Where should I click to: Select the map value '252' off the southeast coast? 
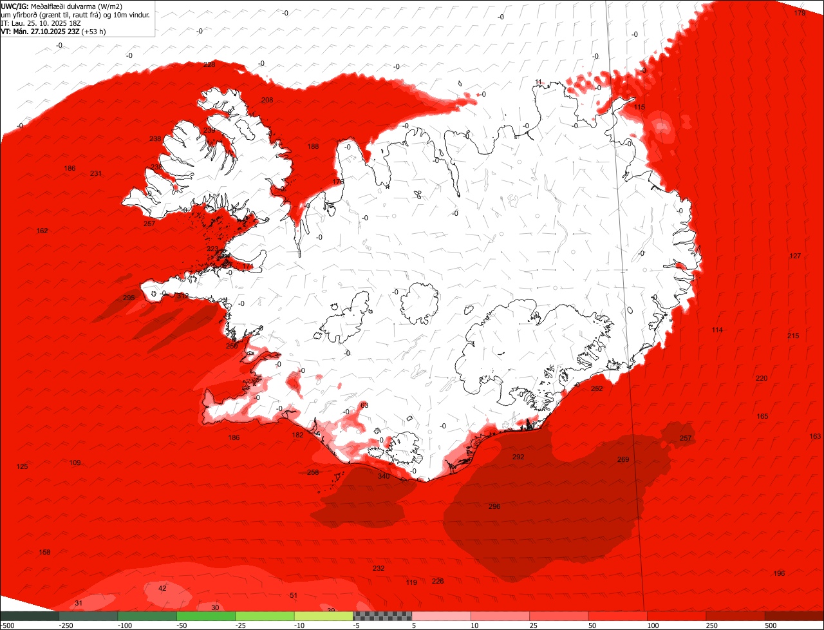point(597,388)
